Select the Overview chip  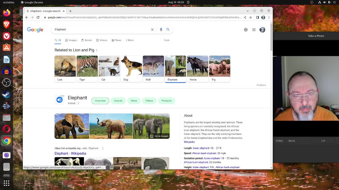click(100, 101)
